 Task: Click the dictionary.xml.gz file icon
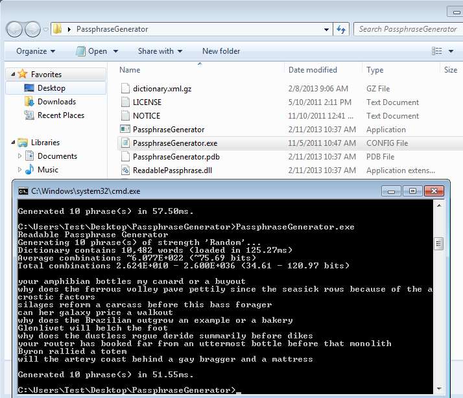tap(126, 89)
